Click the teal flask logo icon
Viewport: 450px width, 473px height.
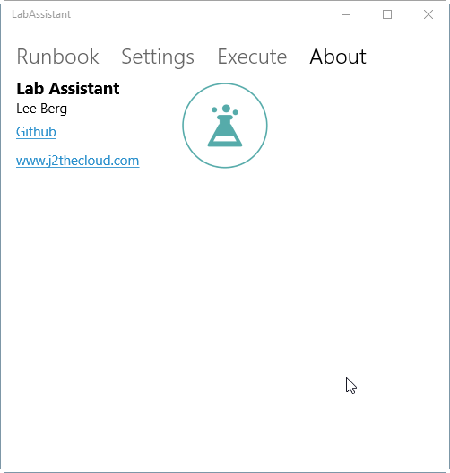225,126
